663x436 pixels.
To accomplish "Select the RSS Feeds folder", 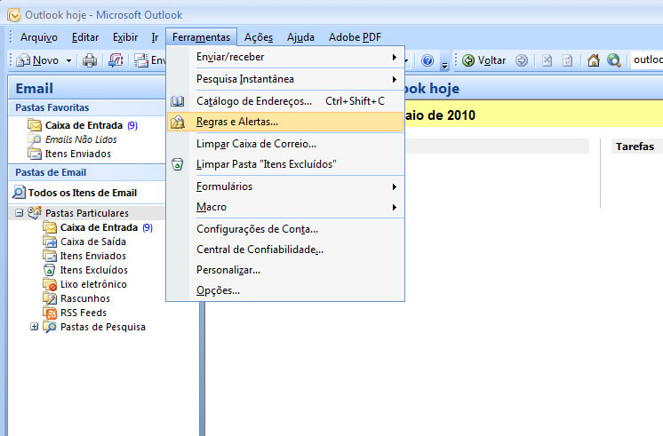I will 75,313.
